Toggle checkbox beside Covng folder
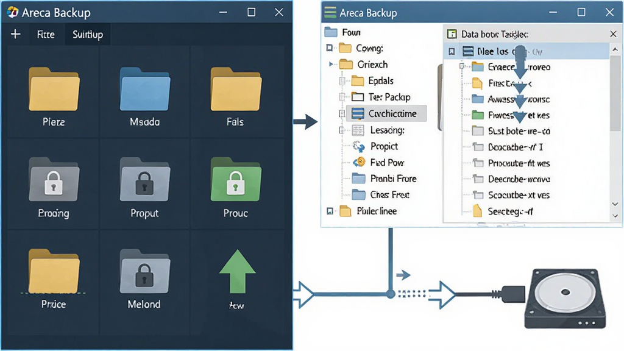 coord(330,48)
